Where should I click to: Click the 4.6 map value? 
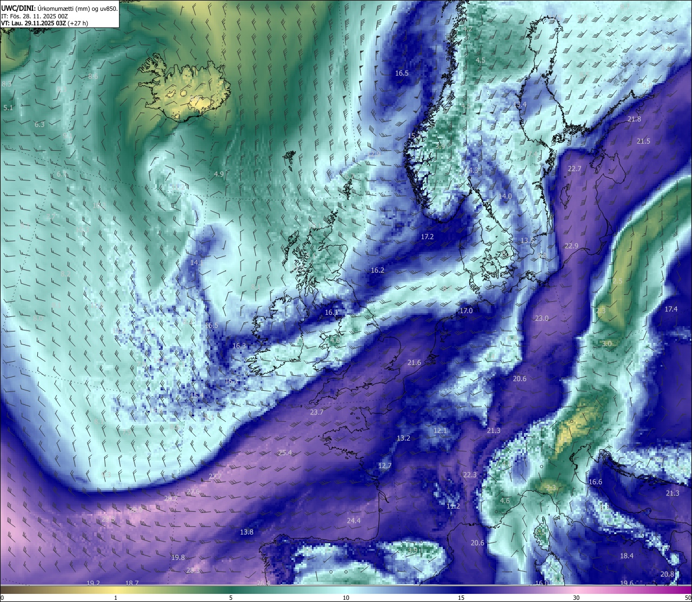pos(505,500)
